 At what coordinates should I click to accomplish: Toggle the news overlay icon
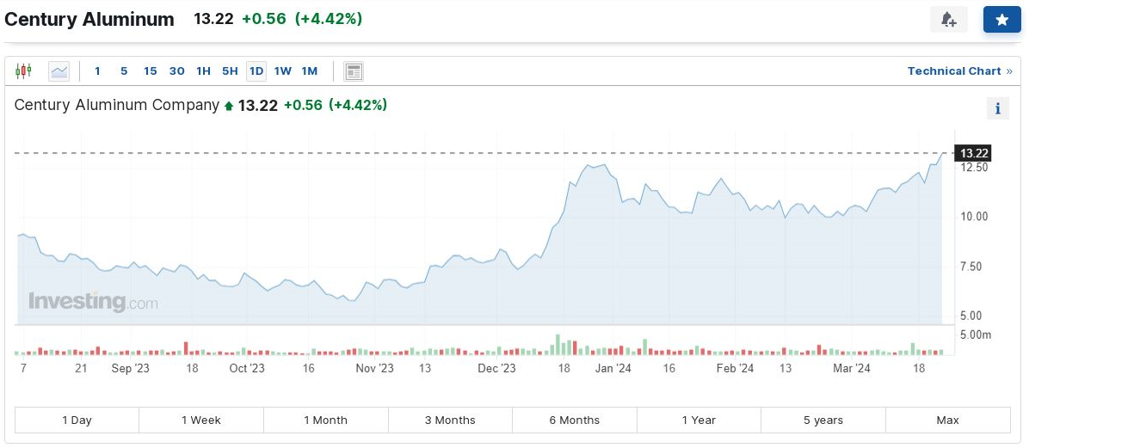pyautogui.click(x=354, y=71)
